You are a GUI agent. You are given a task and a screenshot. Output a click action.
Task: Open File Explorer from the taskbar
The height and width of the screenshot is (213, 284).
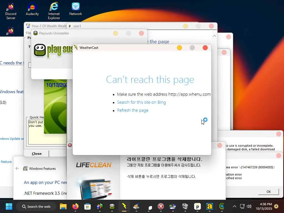coord(63,206)
